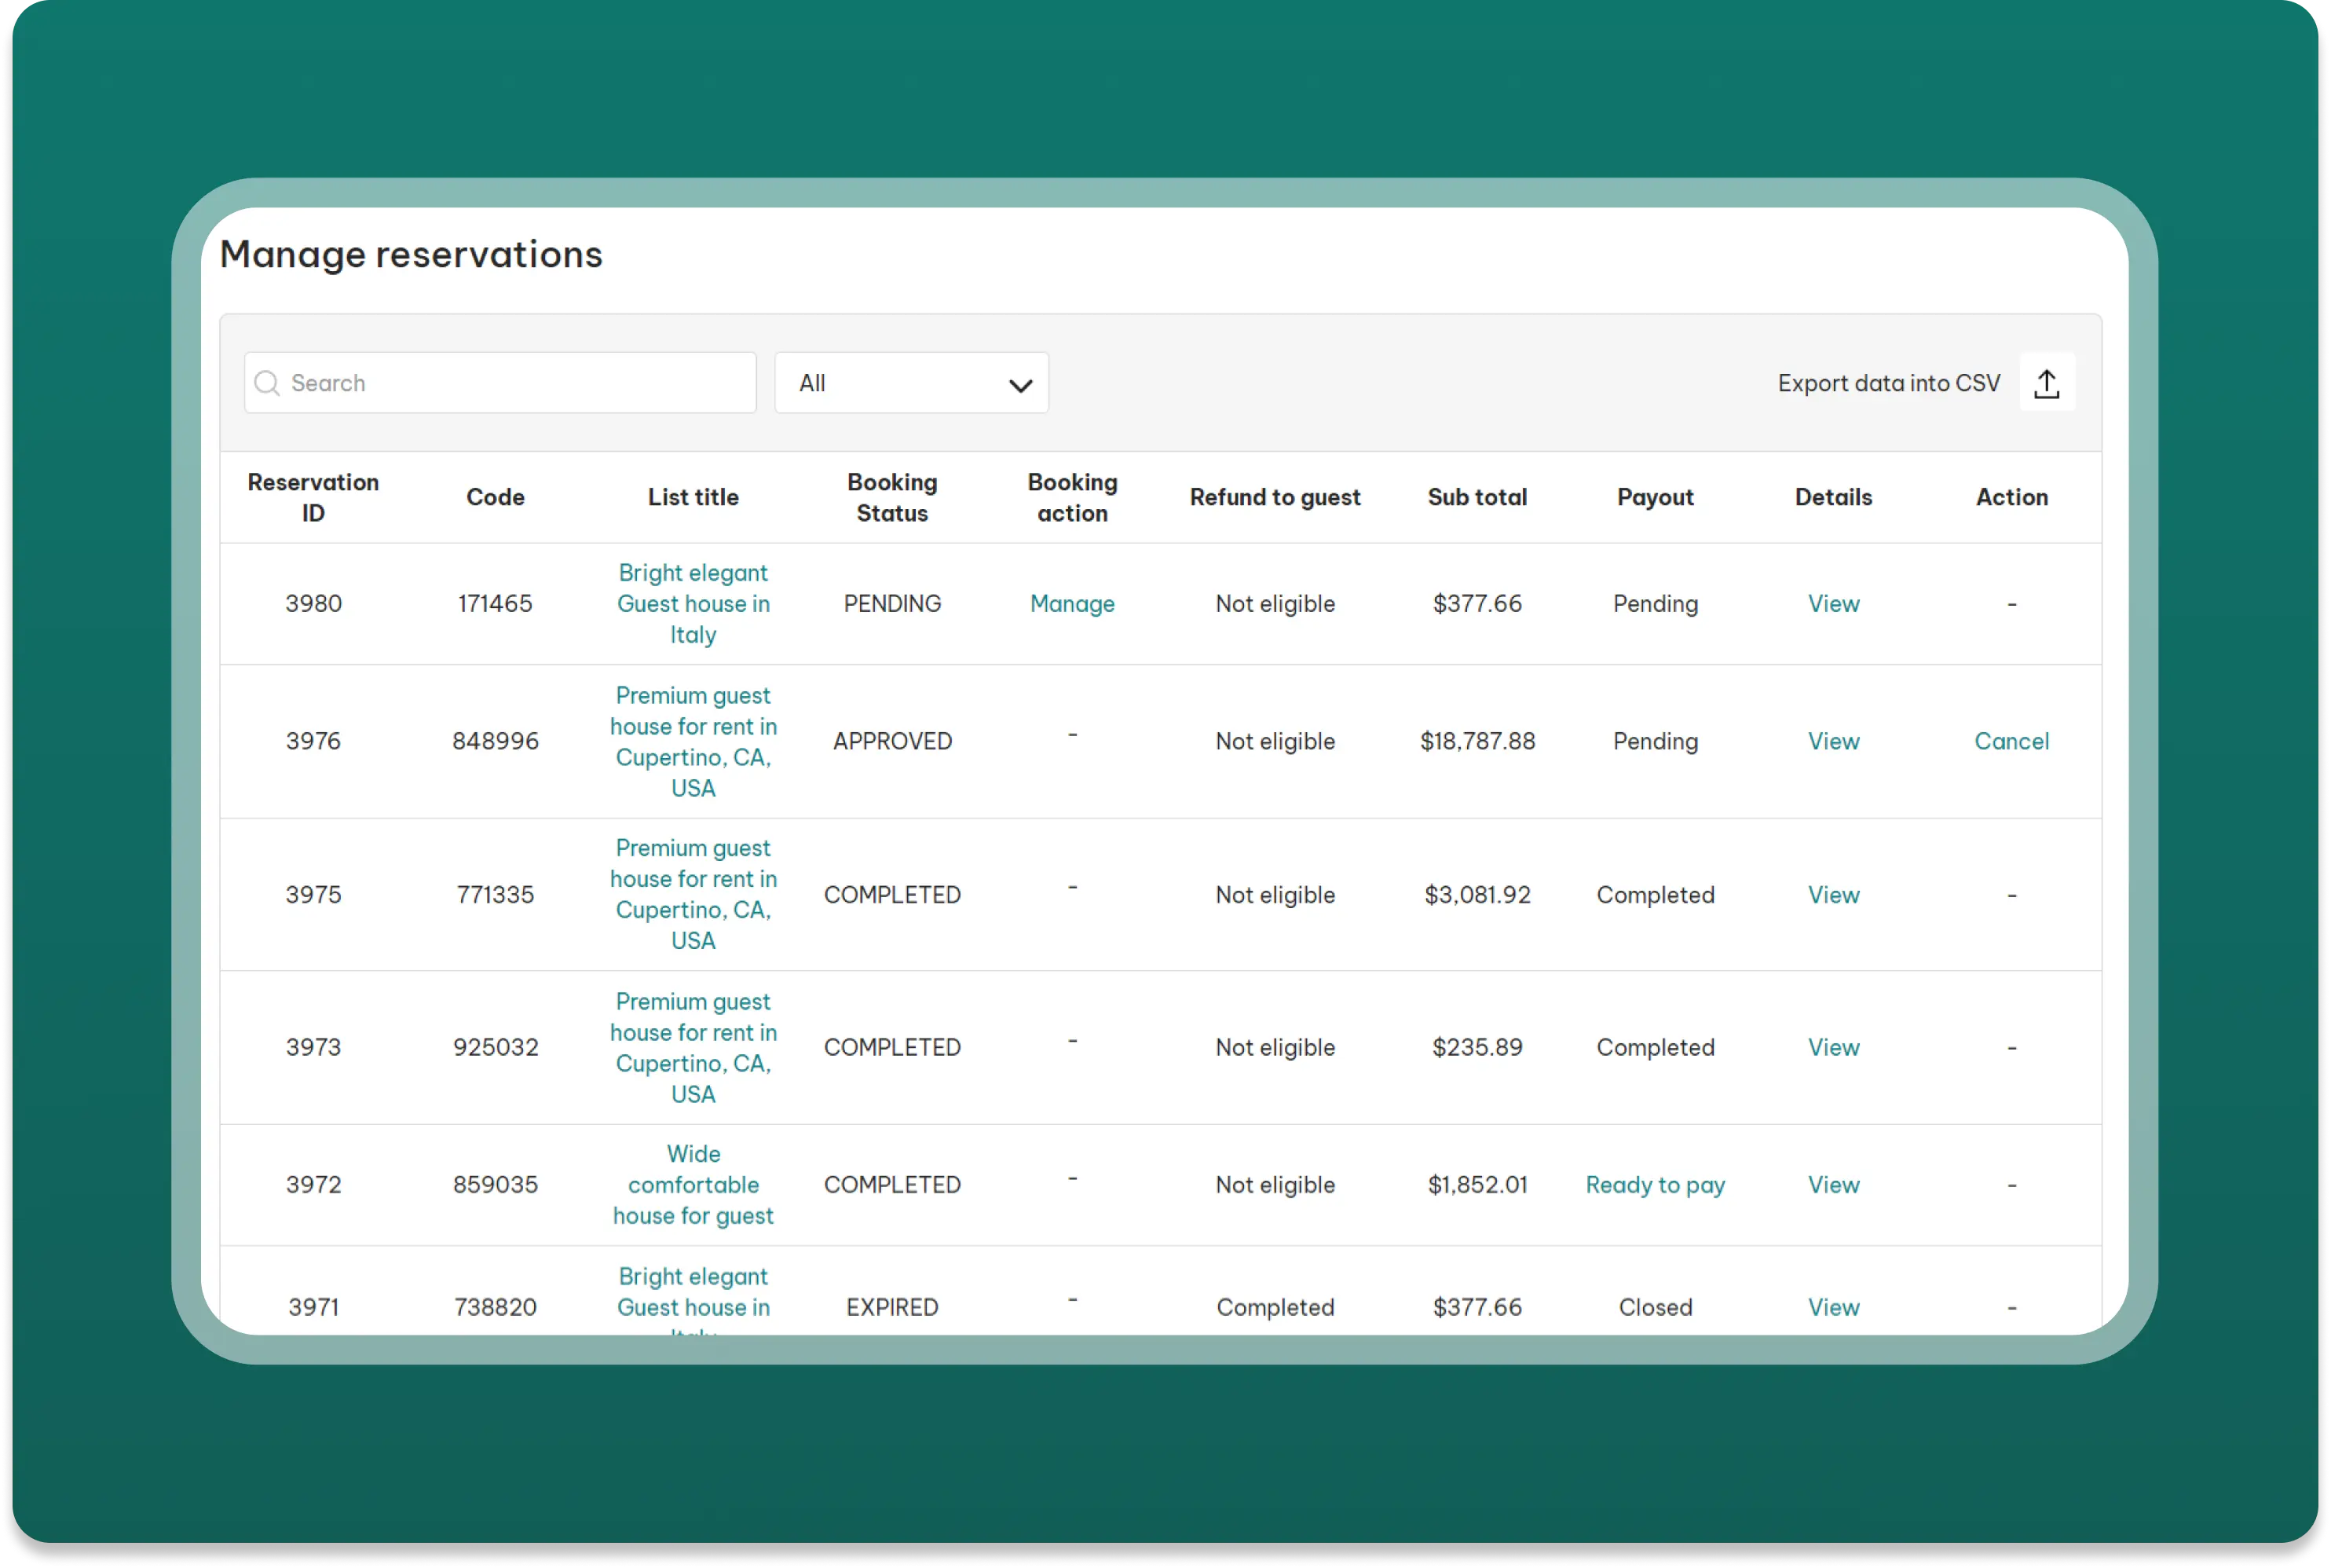The height and width of the screenshot is (1568, 2331).
Task: Click the Booking action column header
Action: tap(1071, 497)
